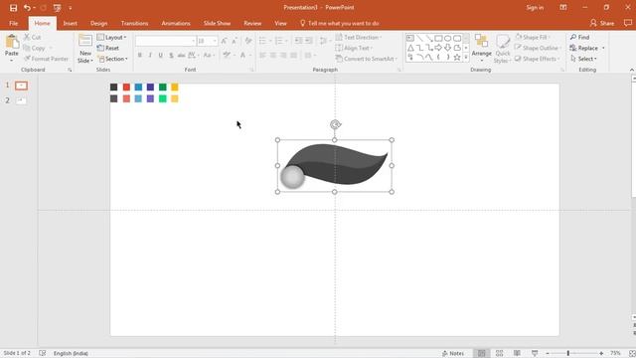
Task: Click the numbered list icon
Action: pos(278,41)
